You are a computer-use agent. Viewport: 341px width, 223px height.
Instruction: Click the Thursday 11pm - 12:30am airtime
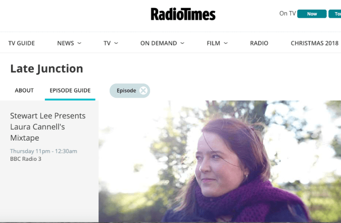[43, 151]
